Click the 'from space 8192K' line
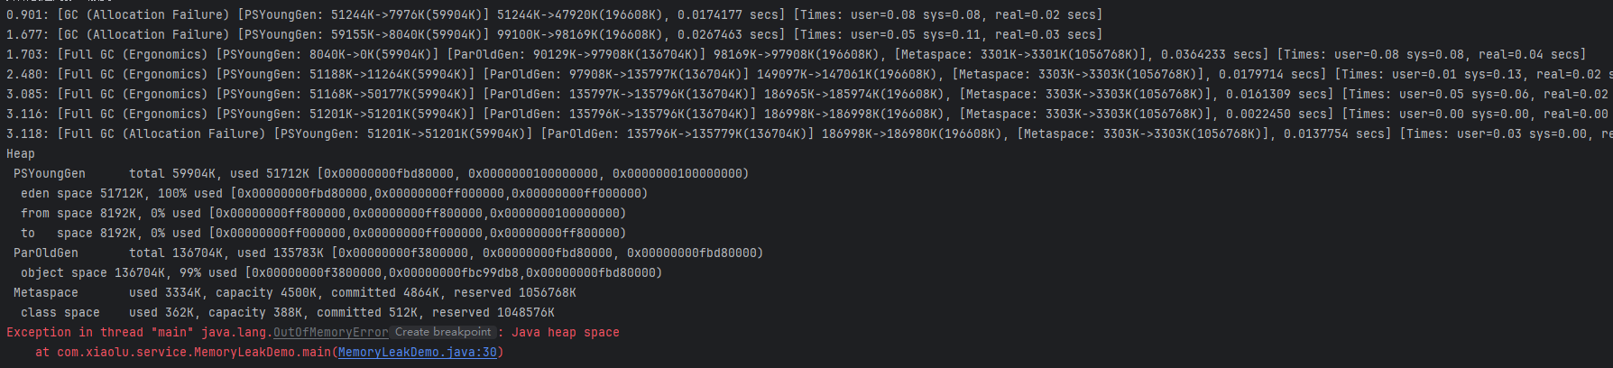1613x368 pixels. [323, 214]
